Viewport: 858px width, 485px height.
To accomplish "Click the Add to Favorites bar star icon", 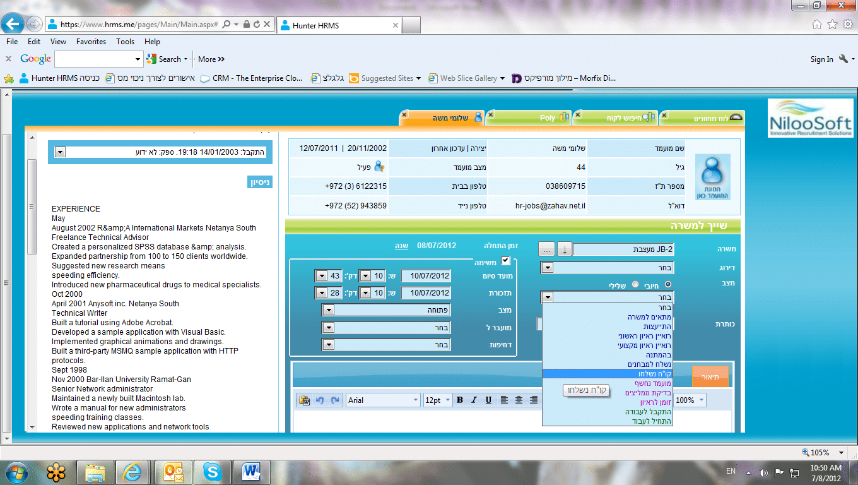I will click(9, 78).
